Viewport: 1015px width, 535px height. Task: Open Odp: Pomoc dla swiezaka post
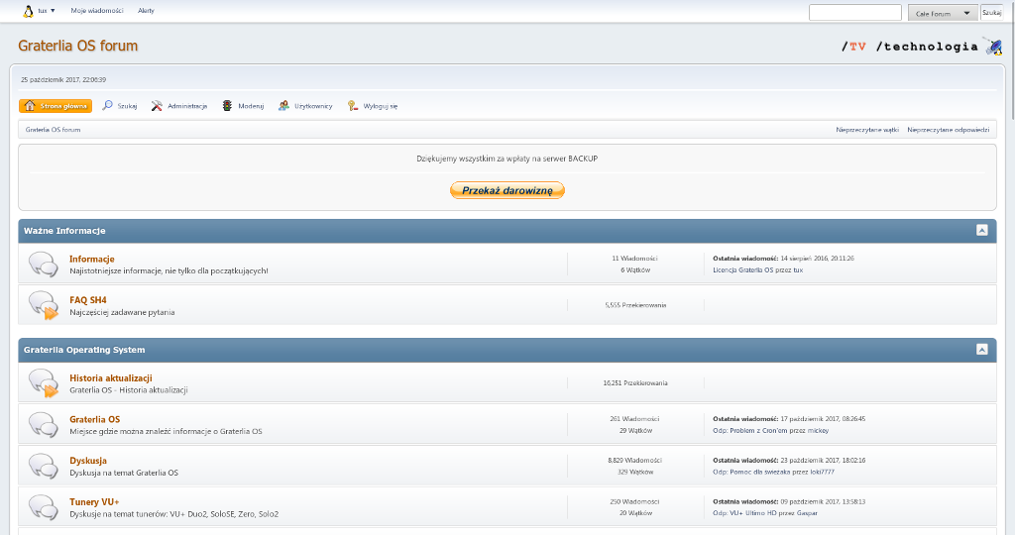tap(751, 473)
